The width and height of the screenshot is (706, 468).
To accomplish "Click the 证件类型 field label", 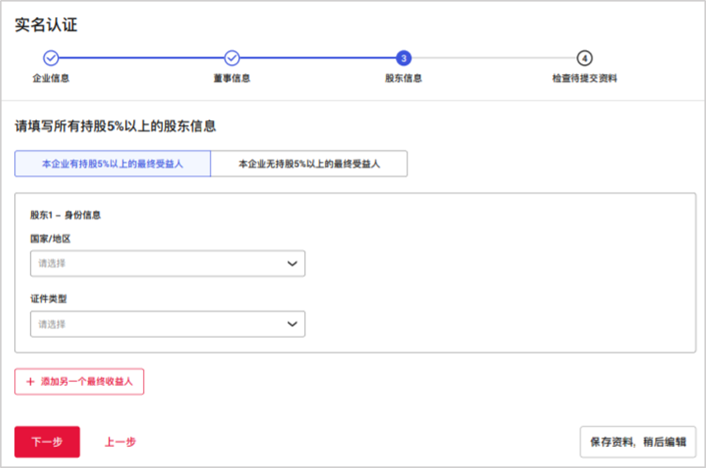I will [49, 299].
